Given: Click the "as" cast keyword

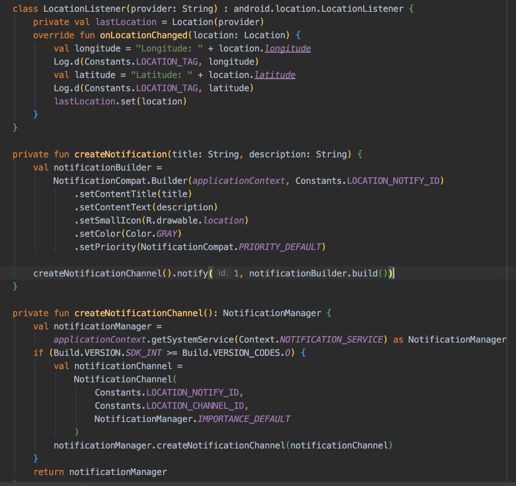Looking at the screenshot, I should pyautogui.click(x=398, y=340).
